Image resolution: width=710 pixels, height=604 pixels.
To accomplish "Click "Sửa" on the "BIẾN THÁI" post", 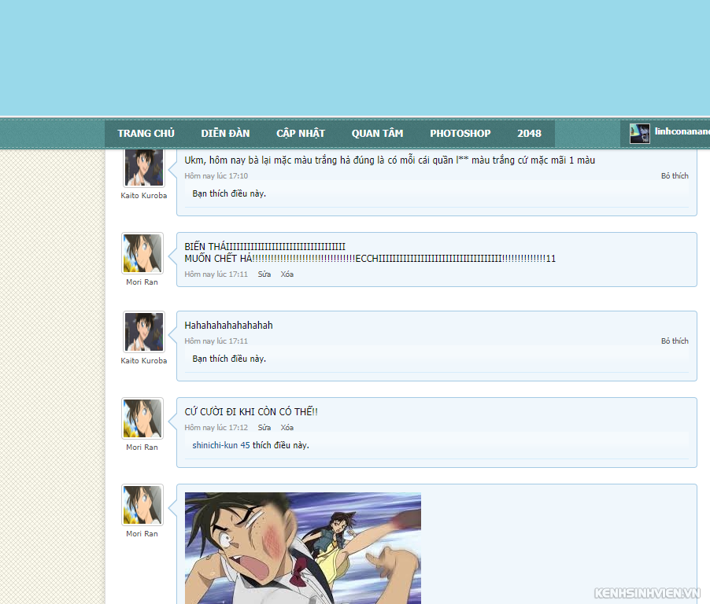I will pyautogui.click(x=264, y=274).
